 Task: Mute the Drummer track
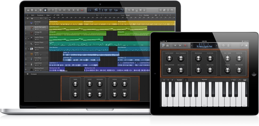pos(36,24)
